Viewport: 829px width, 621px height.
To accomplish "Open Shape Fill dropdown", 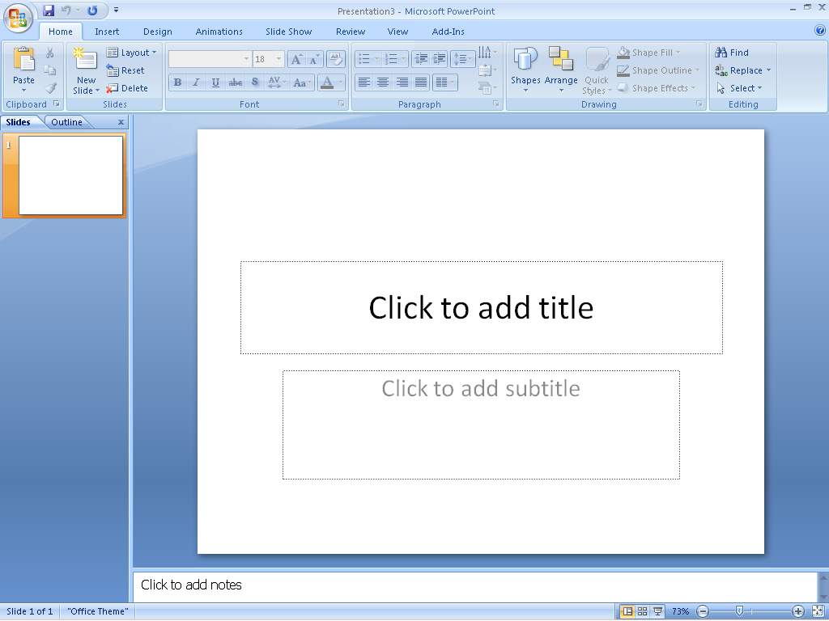I will coord(649,53).
